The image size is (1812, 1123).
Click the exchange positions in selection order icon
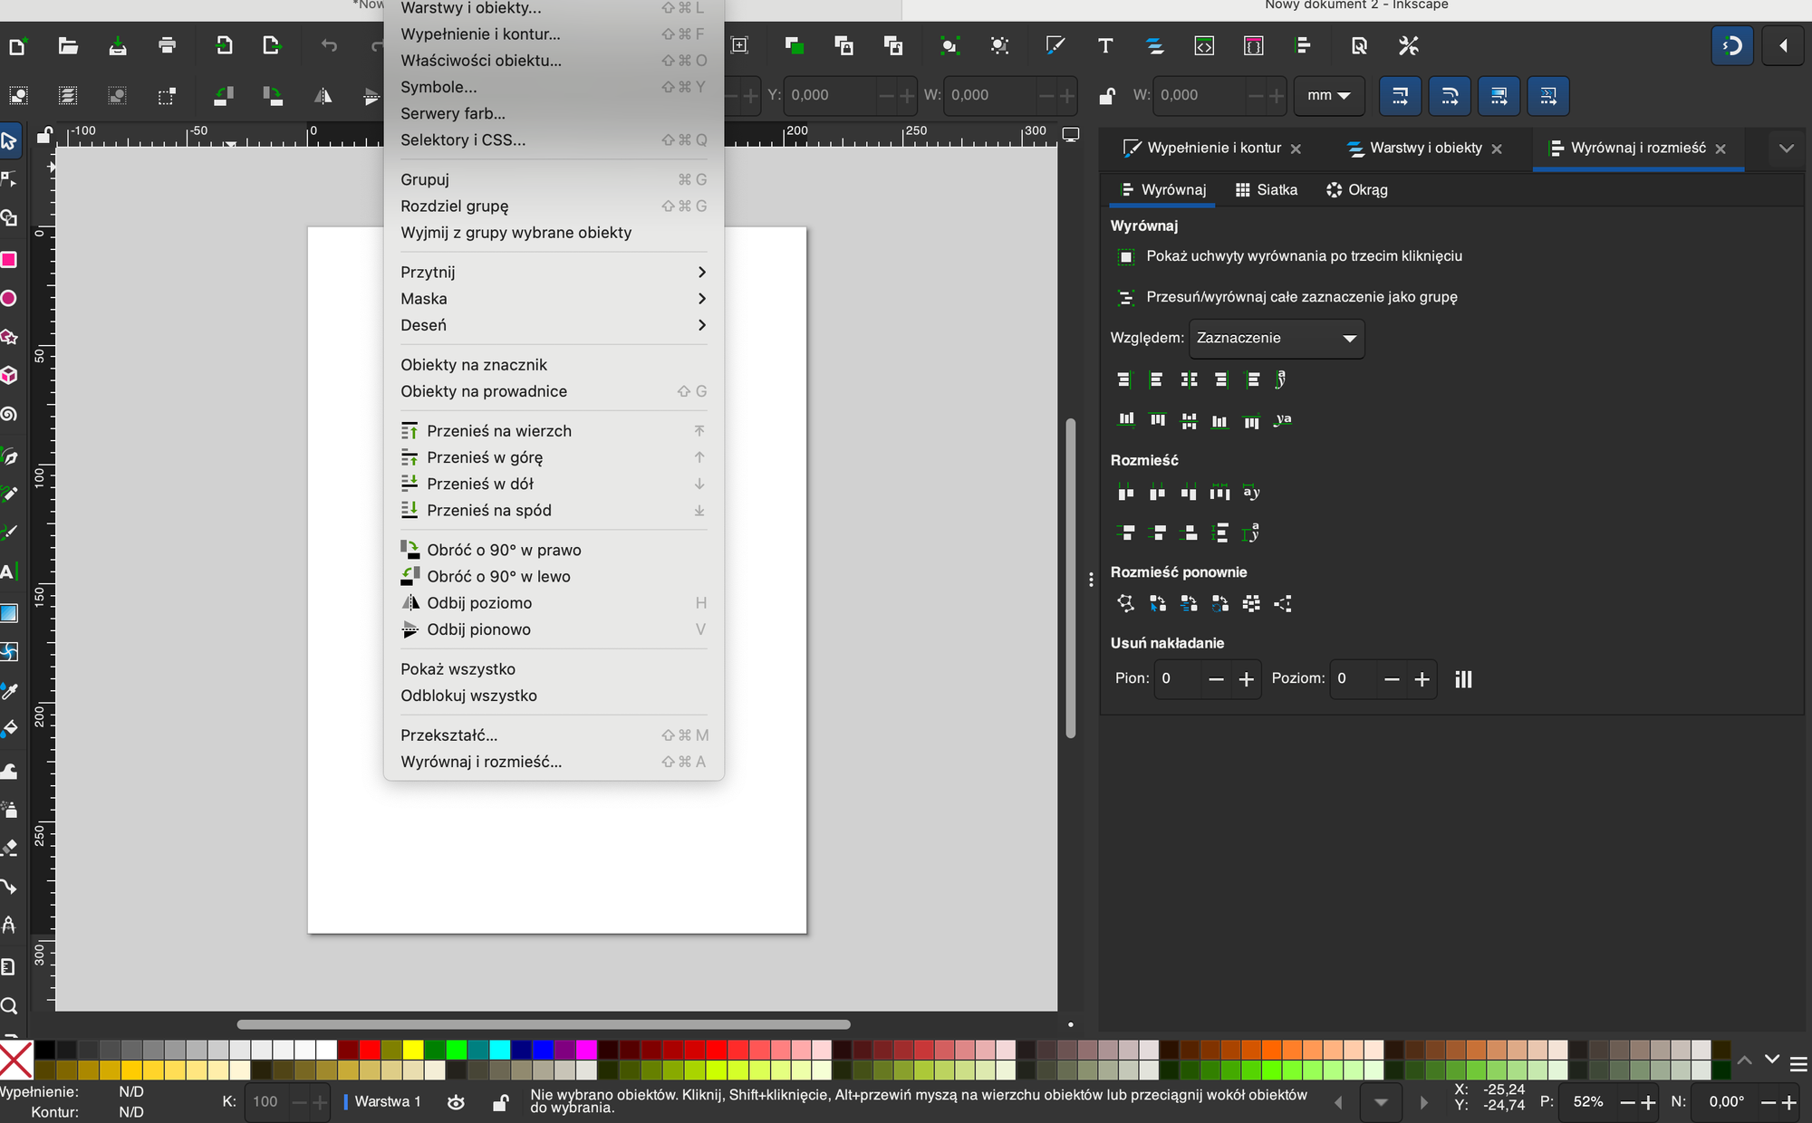pos(1157,603)
